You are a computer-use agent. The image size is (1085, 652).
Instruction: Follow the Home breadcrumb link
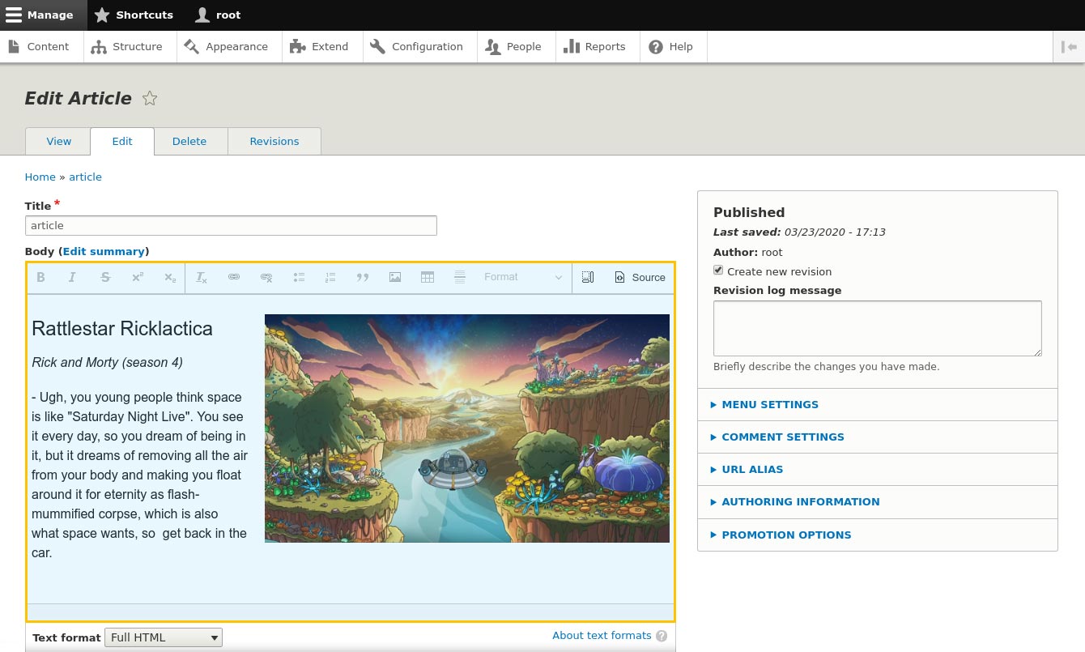point(40,177)
